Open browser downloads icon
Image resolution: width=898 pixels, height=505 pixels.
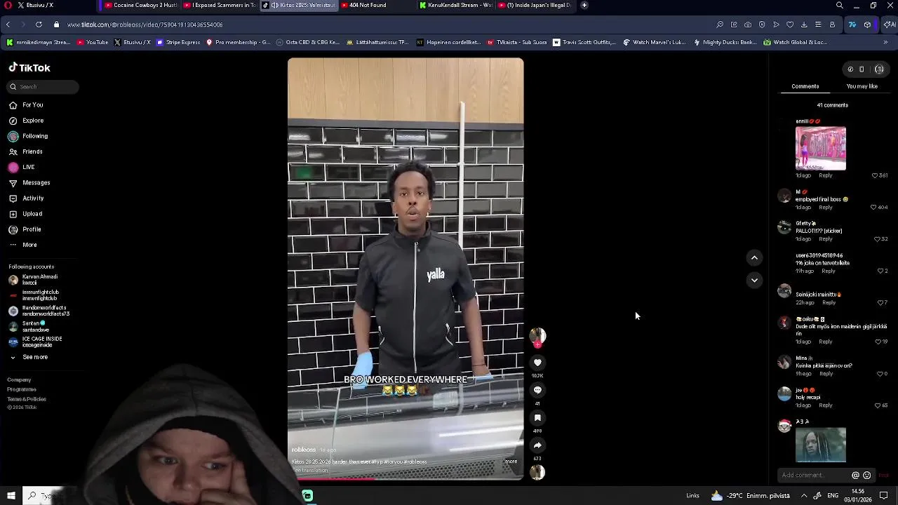804,25
